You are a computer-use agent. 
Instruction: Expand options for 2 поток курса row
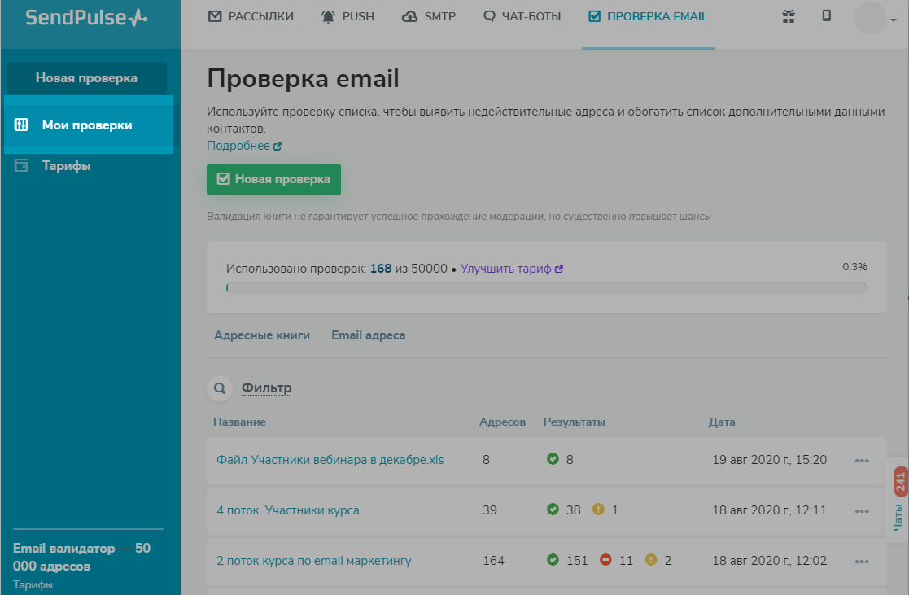(x=862, y=562)
